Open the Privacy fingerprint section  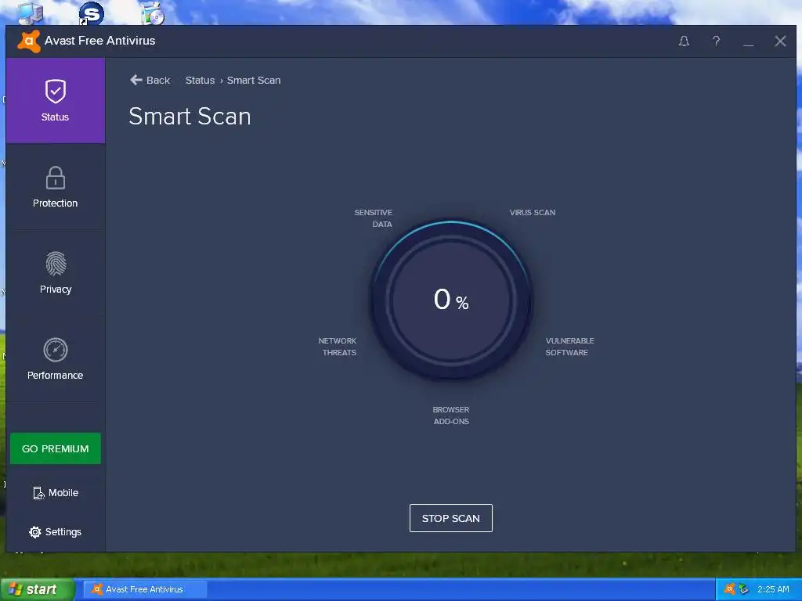pos(56,272)
